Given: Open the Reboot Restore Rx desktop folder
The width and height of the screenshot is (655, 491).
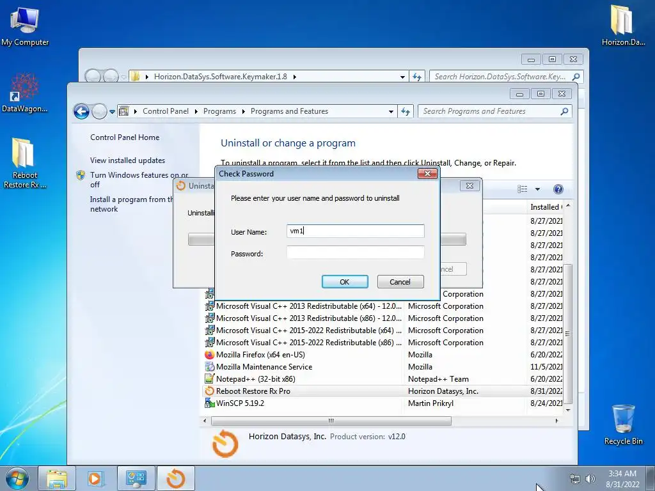Looking at the screenshot, I should (24, 163).
